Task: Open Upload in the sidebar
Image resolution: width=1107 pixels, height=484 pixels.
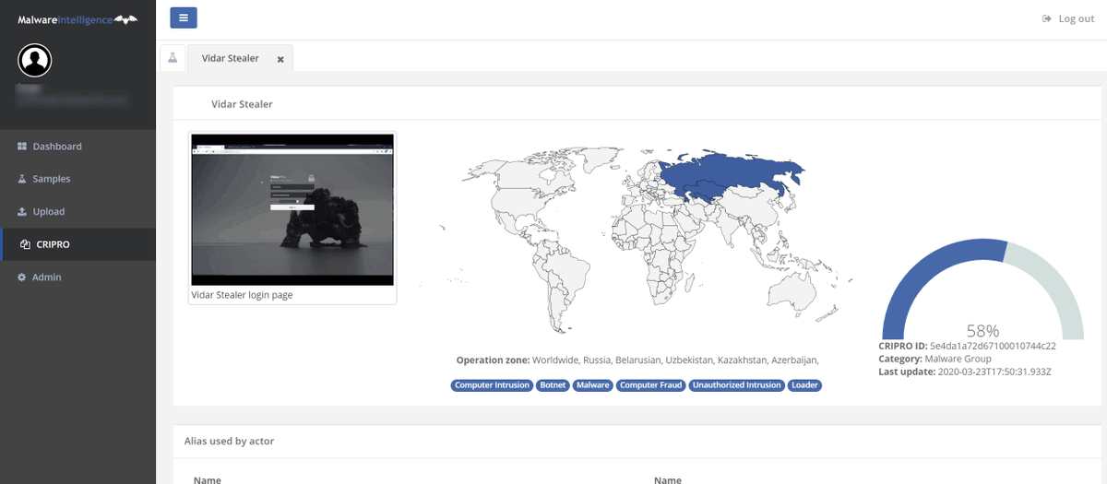Action: coord(77,212)
